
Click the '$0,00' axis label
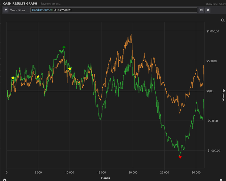[x=210, y=91]
